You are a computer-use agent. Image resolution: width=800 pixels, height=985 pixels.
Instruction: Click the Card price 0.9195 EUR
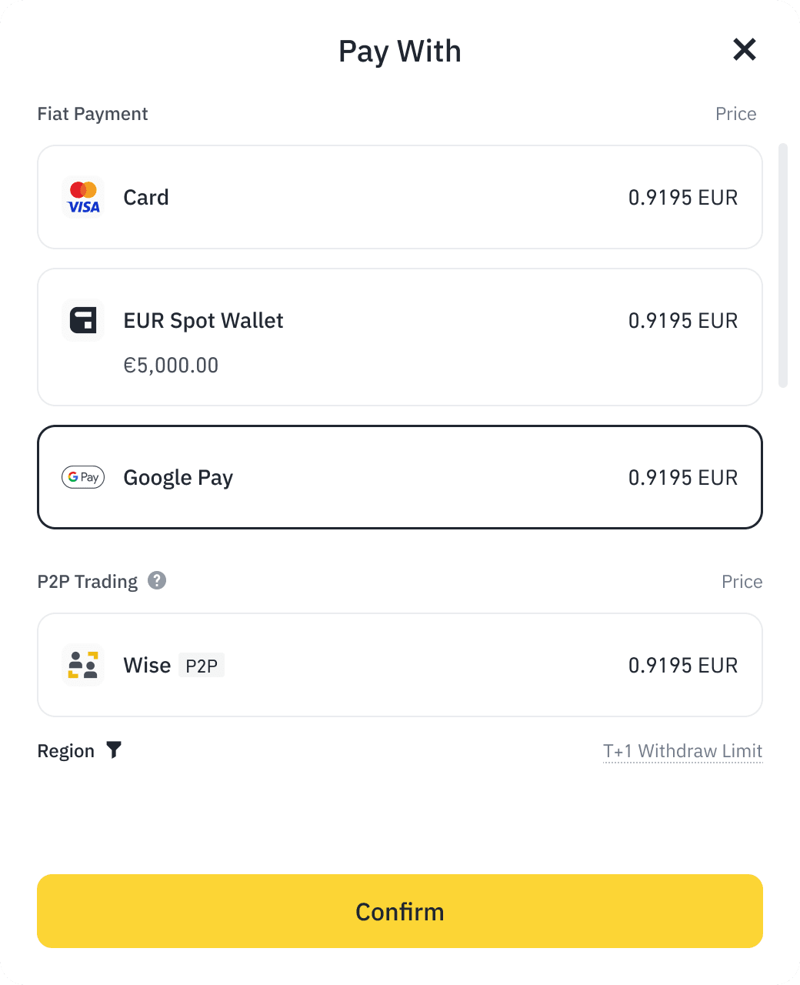pos(682,198)
